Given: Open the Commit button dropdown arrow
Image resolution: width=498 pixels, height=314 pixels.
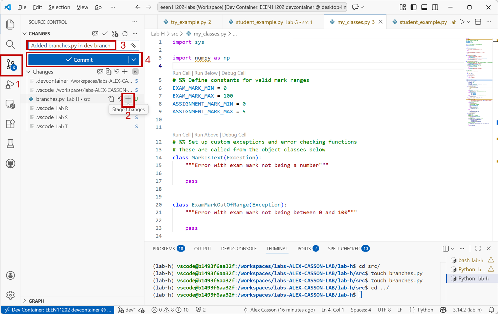Looking at the screenshot, I should pyautogui.click(x=134, y=60).
